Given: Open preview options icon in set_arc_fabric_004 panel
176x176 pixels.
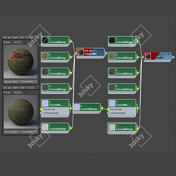Looking at the screenshot, I should coord(25,92).
